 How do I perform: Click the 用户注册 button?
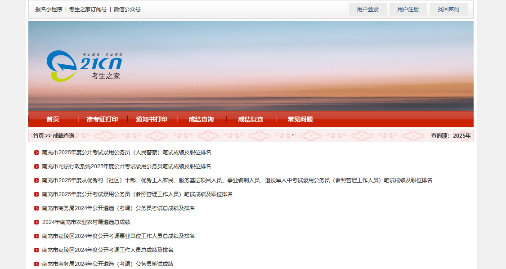coord(408,9)
